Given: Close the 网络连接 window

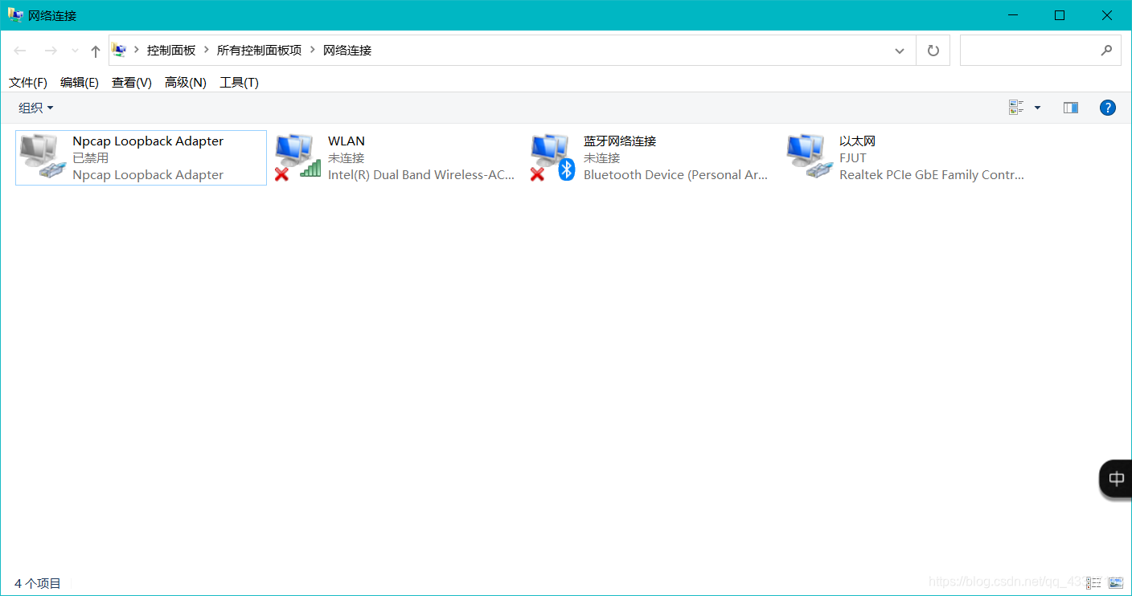Looking at the screenshot, I should point(1106,15).
